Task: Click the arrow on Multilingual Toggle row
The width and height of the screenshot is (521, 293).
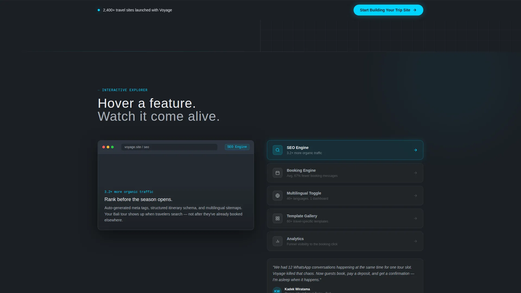Action: [x=415, y=196]
